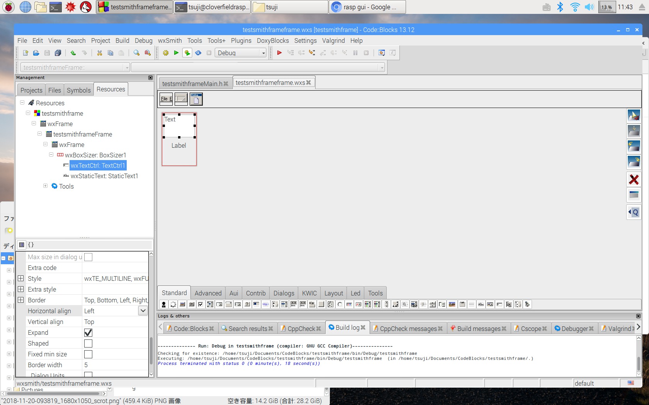649x405 pixels.
Task: Select the wxStaticText Abc widget in palette
Action: pyautogui.click(x=481, y=304)
